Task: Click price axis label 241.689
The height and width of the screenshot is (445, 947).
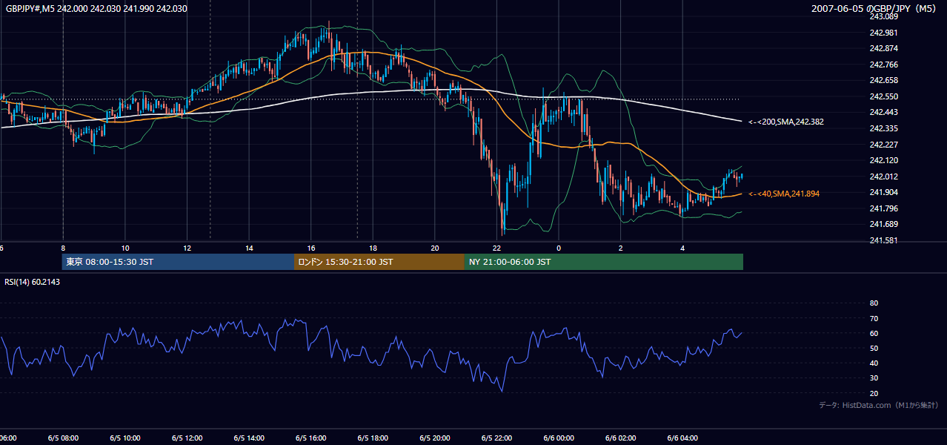Action: coord(883,224)
